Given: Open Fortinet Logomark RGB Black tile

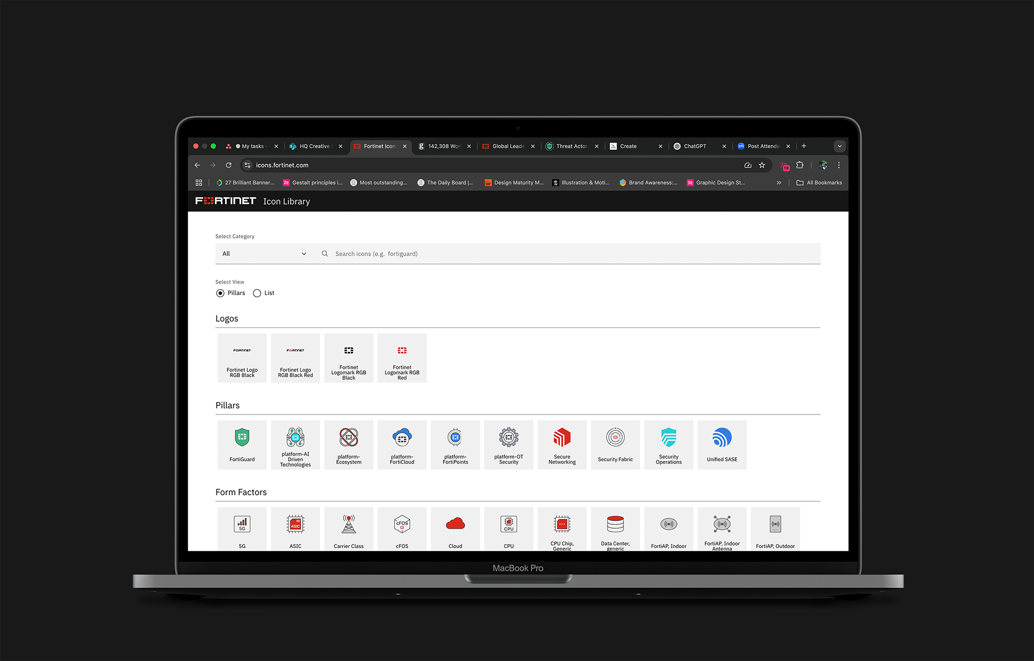Looking at the screenshot, I should pyautogui.click(x=348, y=358).
